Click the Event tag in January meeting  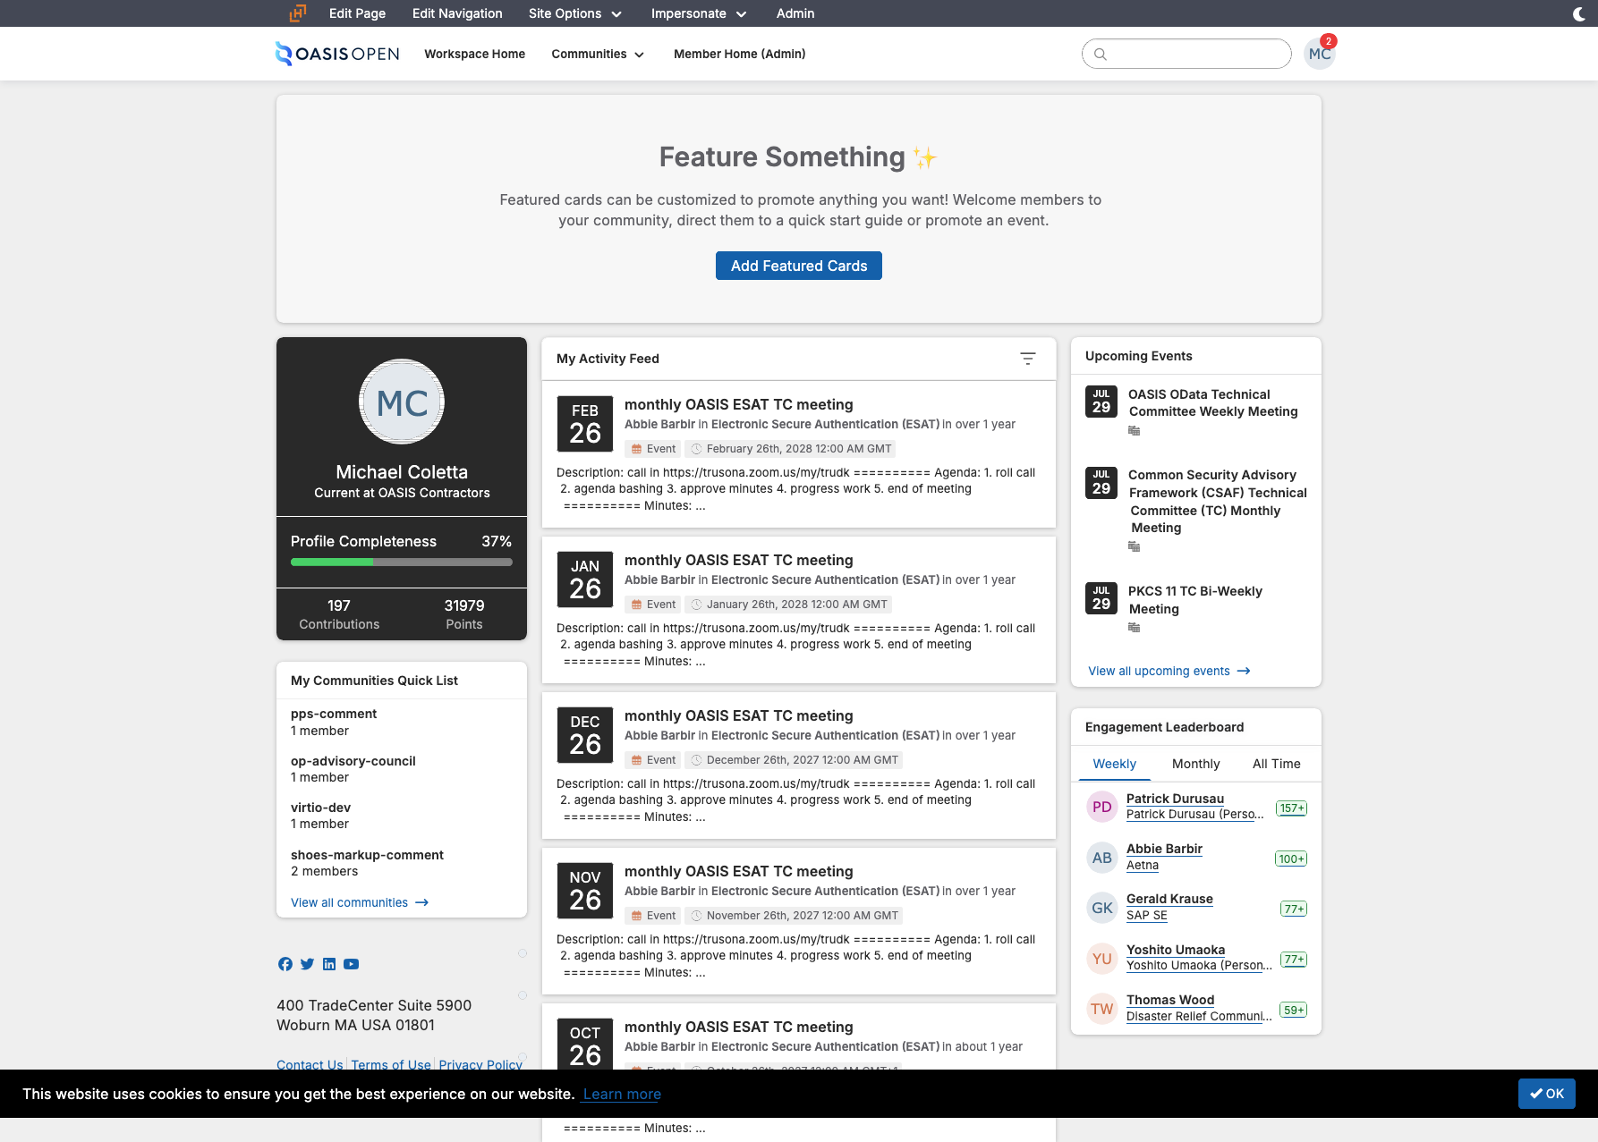[653, 605]
